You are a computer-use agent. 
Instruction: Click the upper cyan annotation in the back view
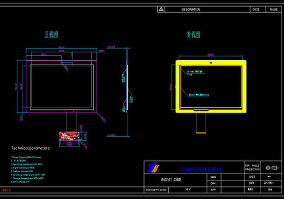pos(195,73)
